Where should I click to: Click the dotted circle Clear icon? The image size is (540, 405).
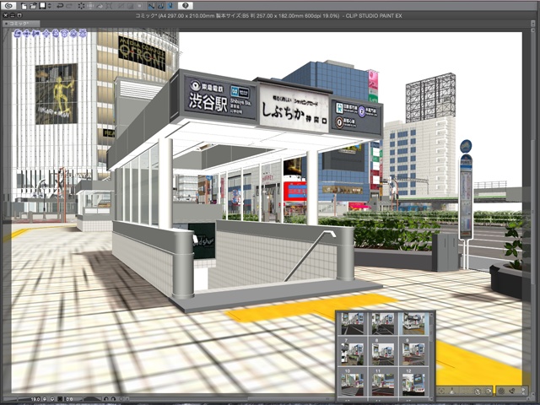[81, 6]
